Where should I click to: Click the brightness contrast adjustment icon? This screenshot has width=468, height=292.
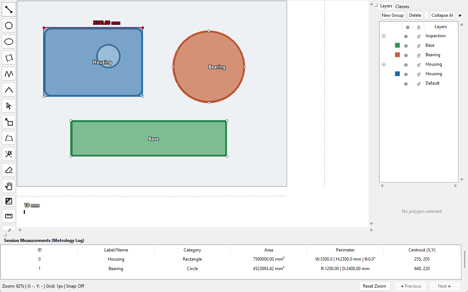9,201
